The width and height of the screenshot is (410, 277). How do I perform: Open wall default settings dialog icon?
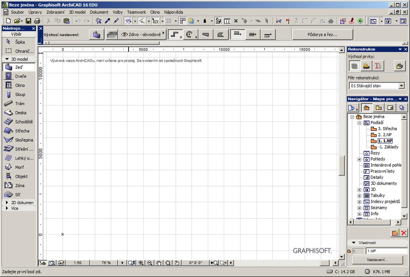pos(96,34)
